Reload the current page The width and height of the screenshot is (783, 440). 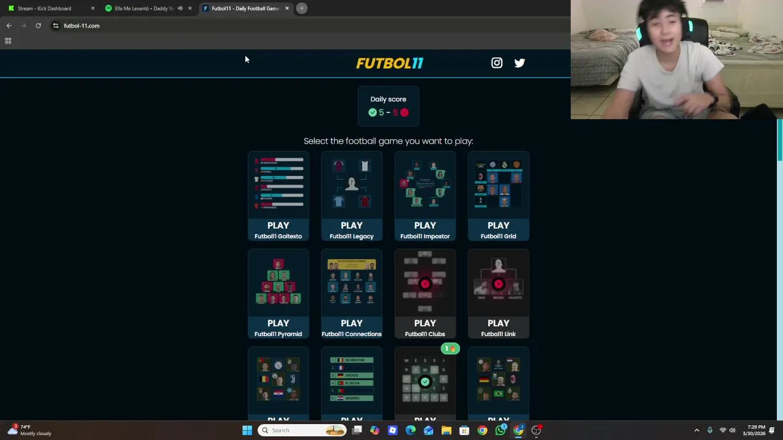(x=38, y=26)
